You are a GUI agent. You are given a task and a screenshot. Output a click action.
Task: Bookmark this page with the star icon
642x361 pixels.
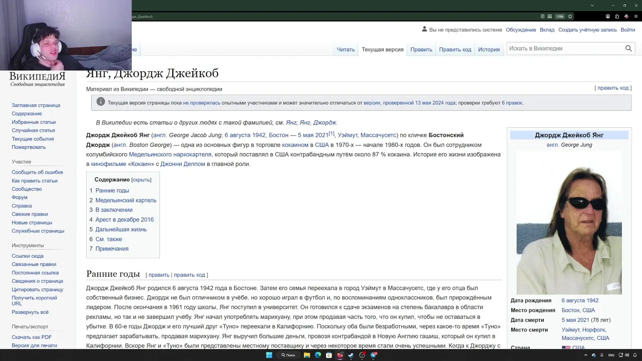tap(570, 17)
